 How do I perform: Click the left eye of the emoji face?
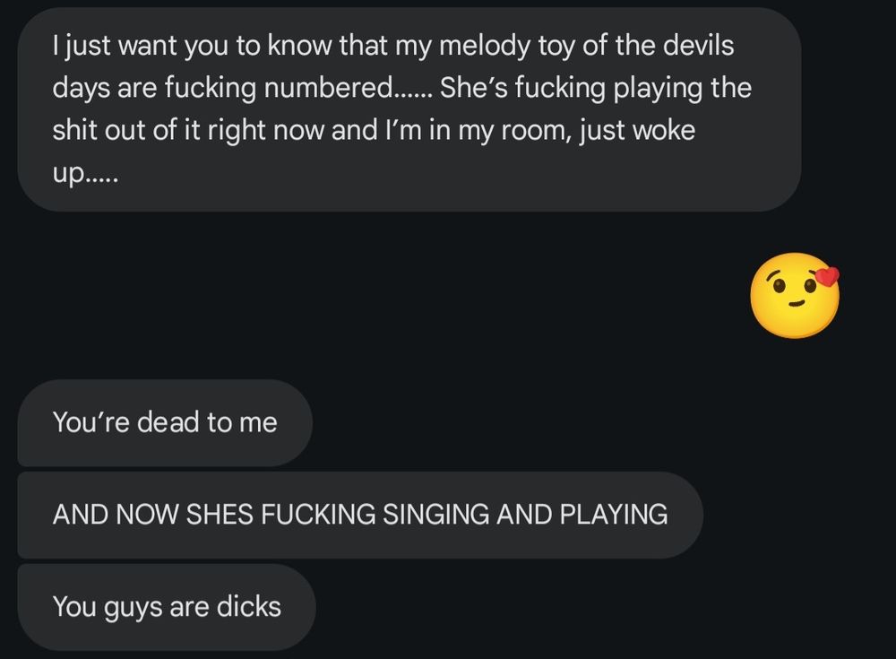(778, 285)
